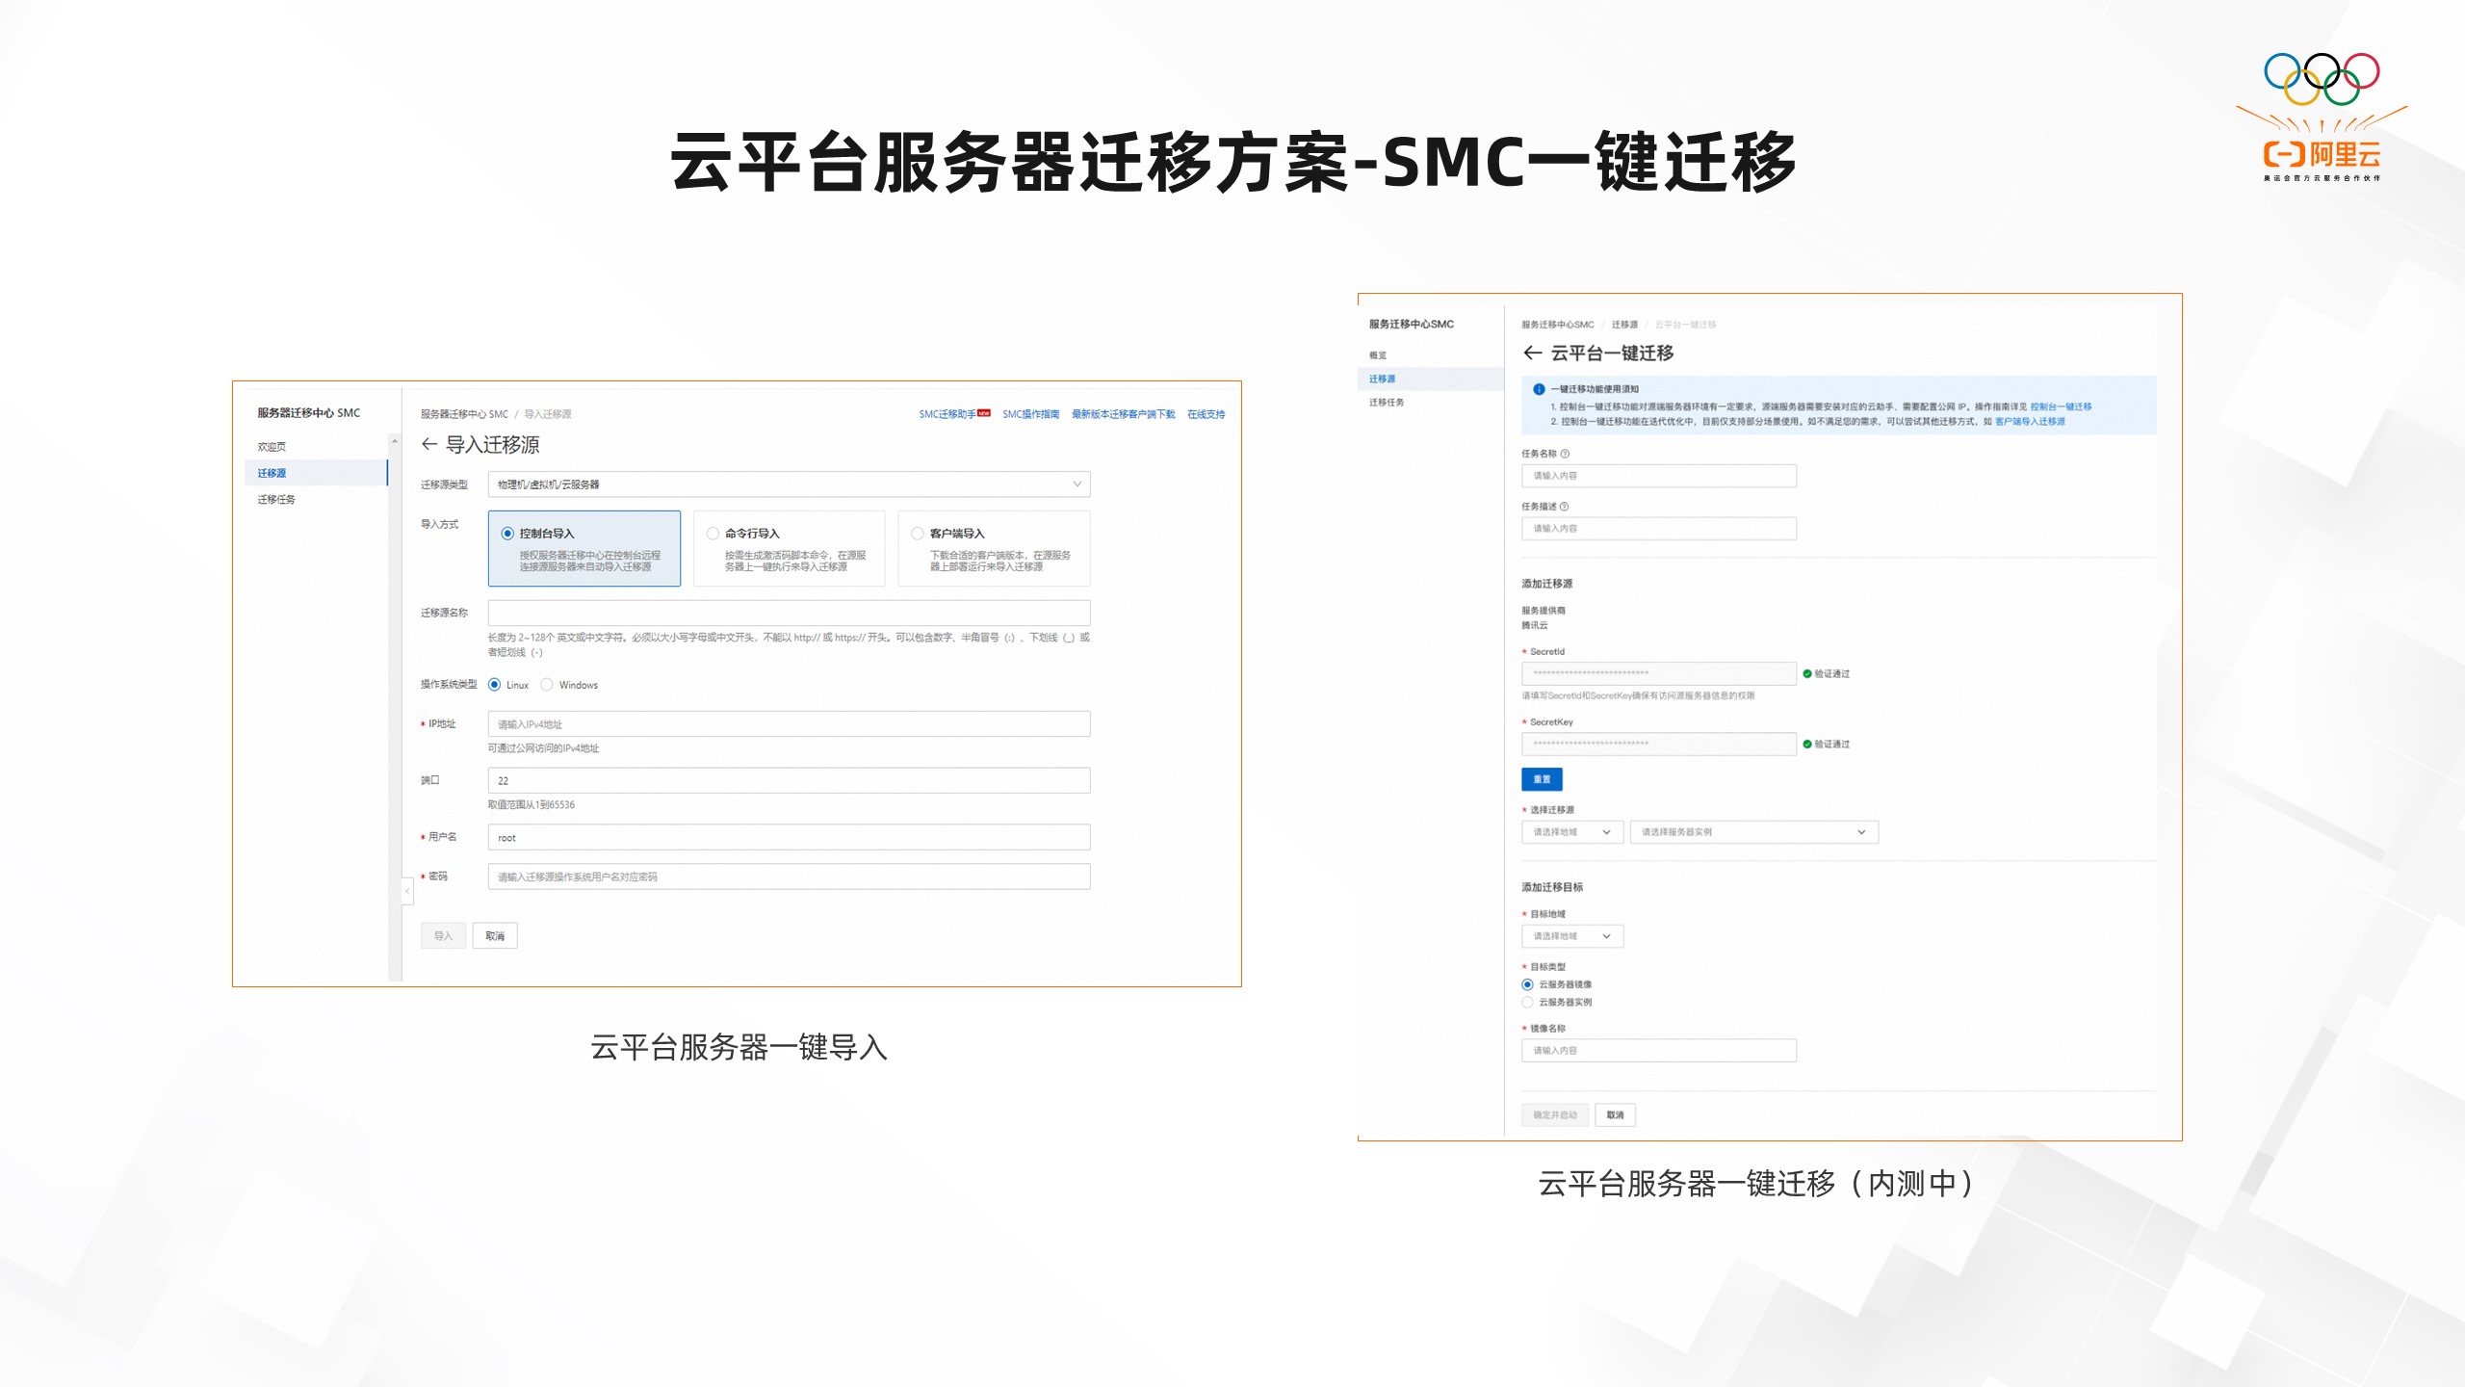
Task: Focus the 任务名称 input field
Action: 1659,476
